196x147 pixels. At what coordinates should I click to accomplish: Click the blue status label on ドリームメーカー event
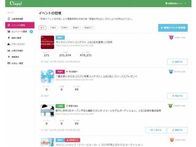coord(60,140)
